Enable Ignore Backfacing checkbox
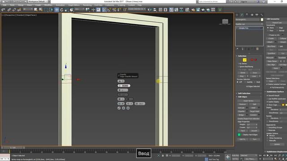Screen dimensions: 287x161 pyautogui.click(x=238, y=67)
